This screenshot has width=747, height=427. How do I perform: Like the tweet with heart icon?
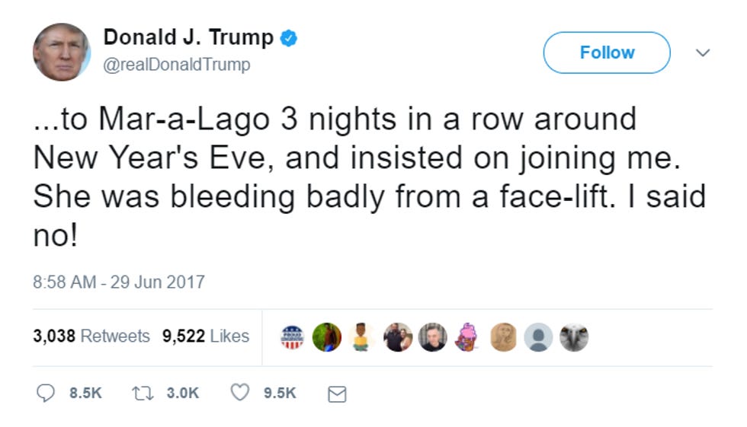(x=239, y=392)
